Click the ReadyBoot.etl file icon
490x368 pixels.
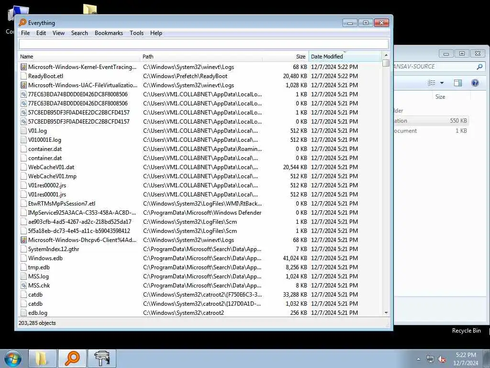pyautogui.click(x=23, y=76)
